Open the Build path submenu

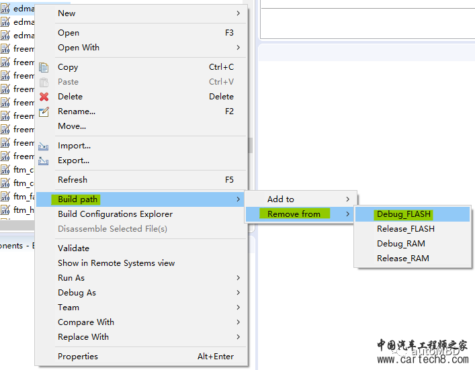[x=142, y=199]
